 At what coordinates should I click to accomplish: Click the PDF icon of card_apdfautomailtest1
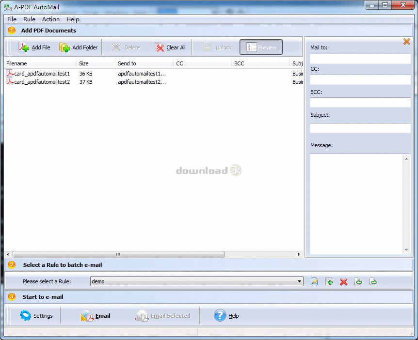coord(10,73)
